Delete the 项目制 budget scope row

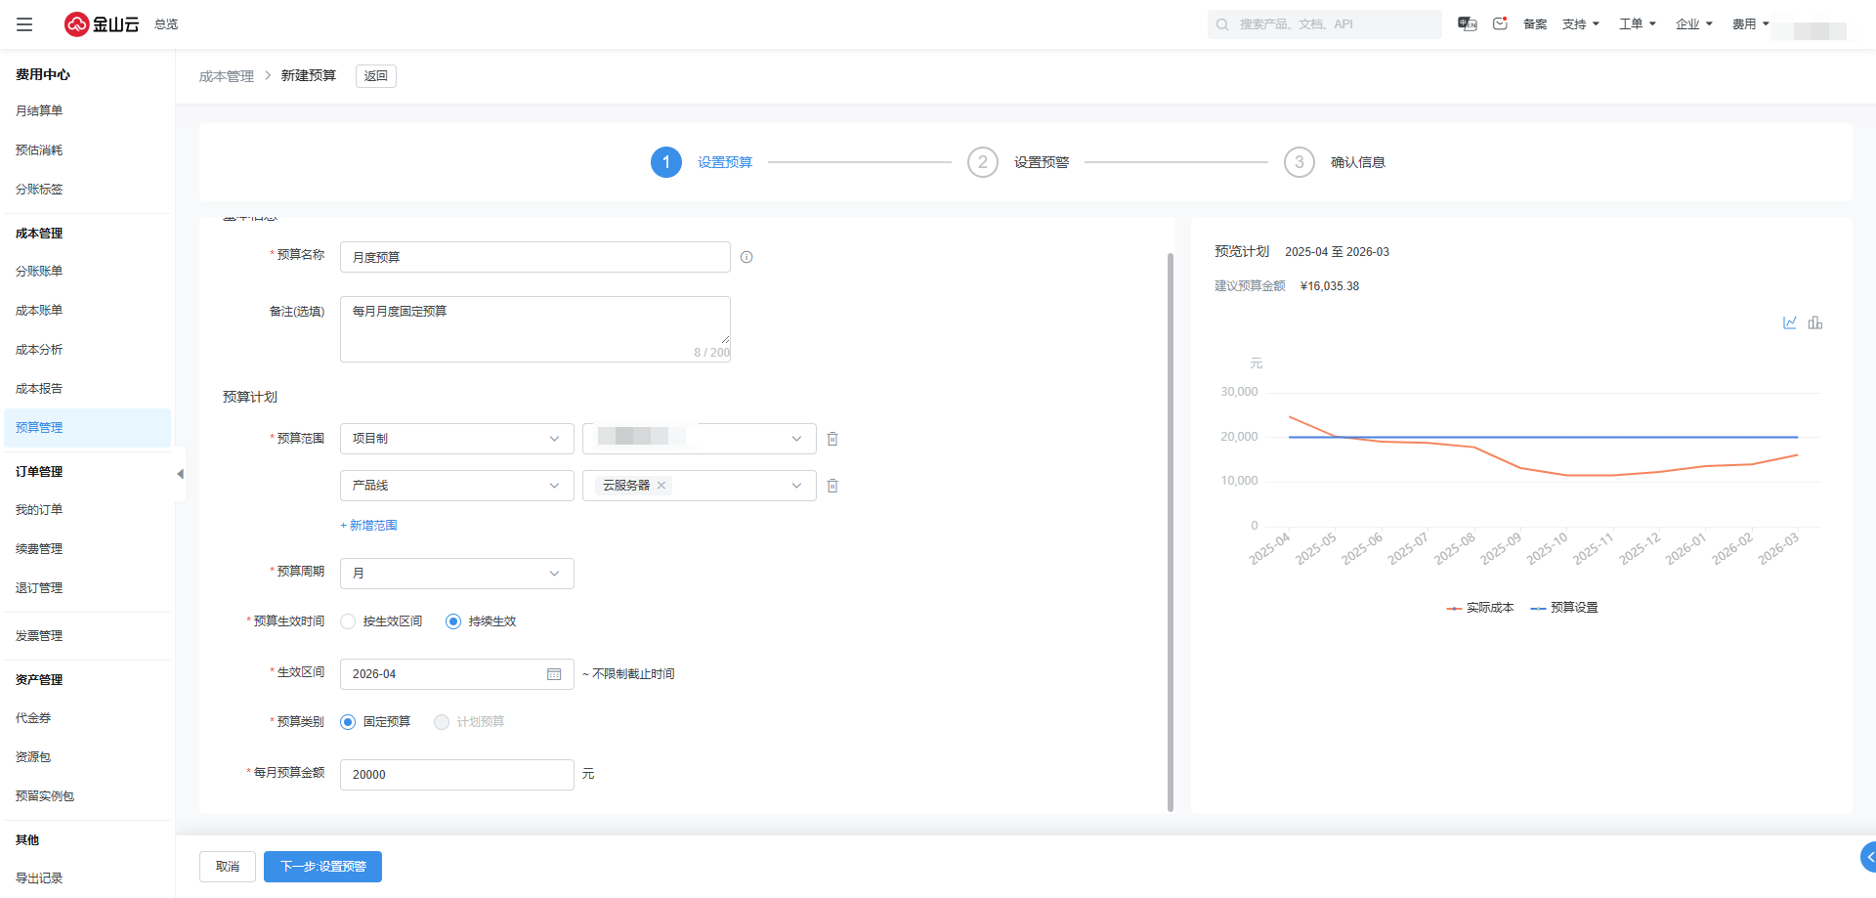pyautogui.click(x=832, y=439)
